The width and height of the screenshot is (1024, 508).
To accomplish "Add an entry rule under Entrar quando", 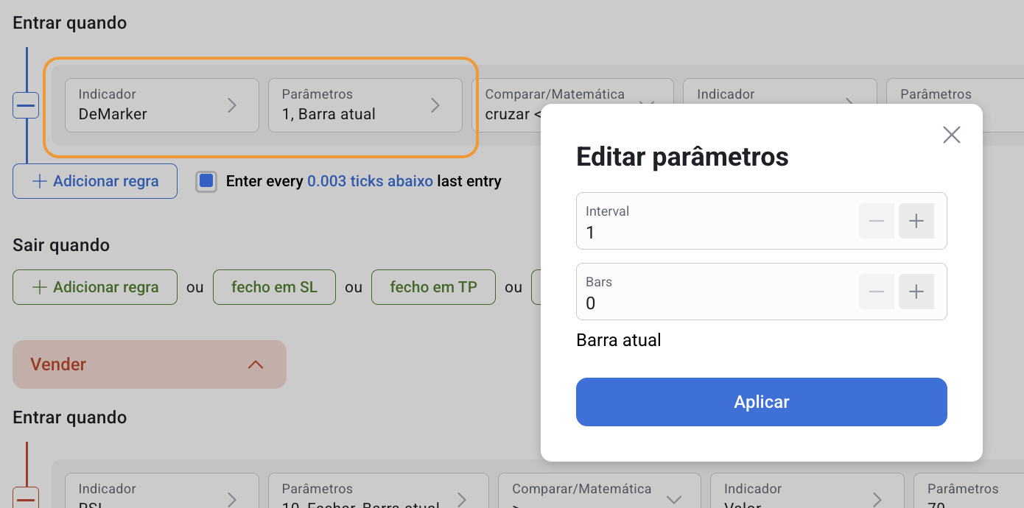I will tap(95, 181).
